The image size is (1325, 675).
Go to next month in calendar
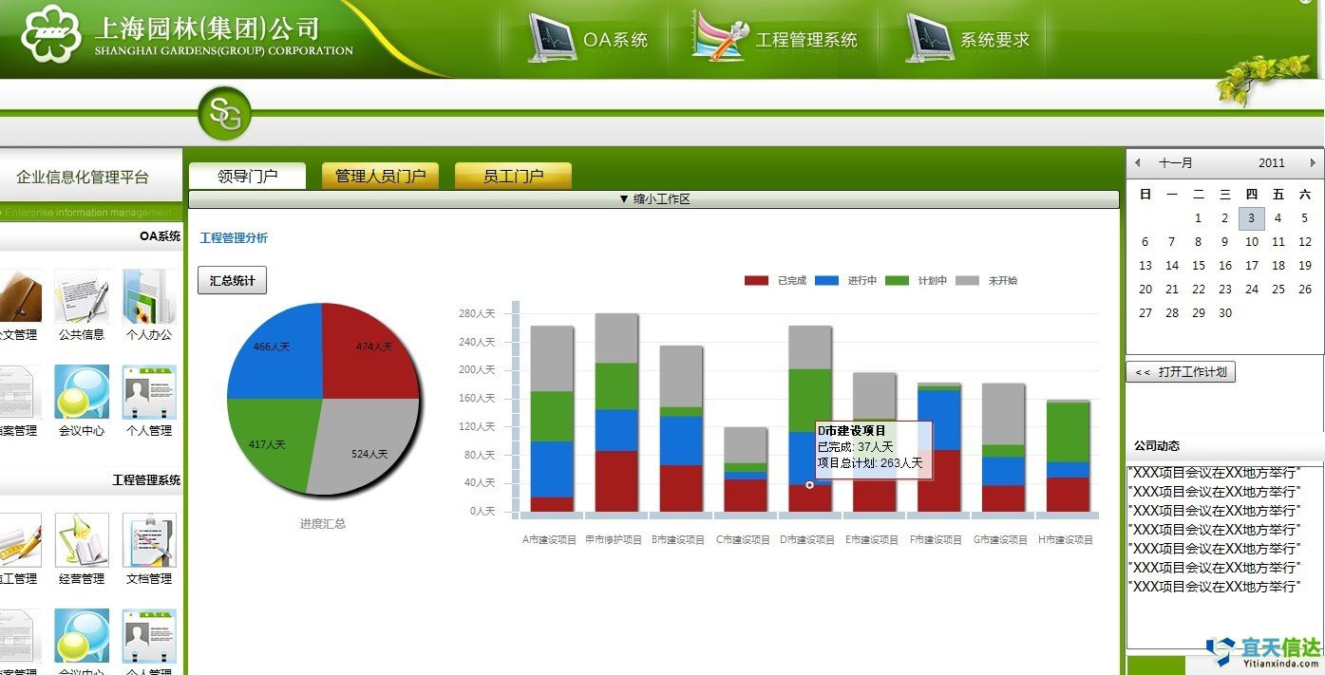(1313, 163)
